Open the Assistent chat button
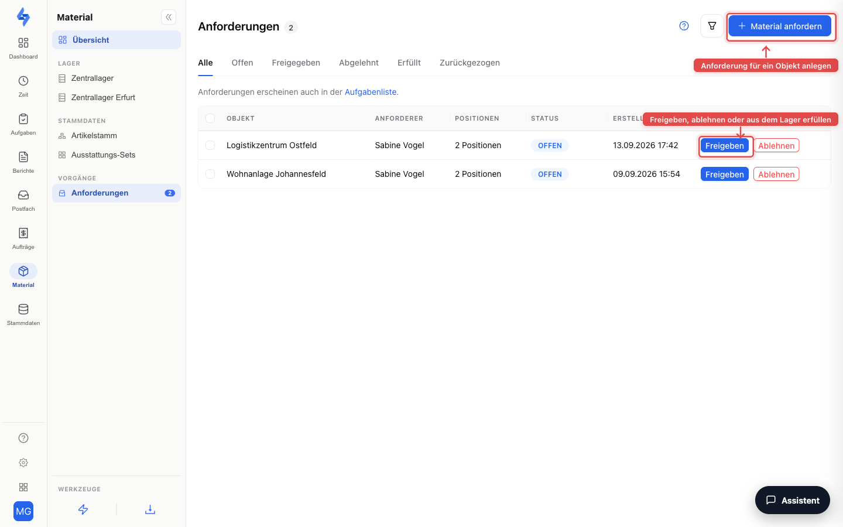 coord(793,500)
